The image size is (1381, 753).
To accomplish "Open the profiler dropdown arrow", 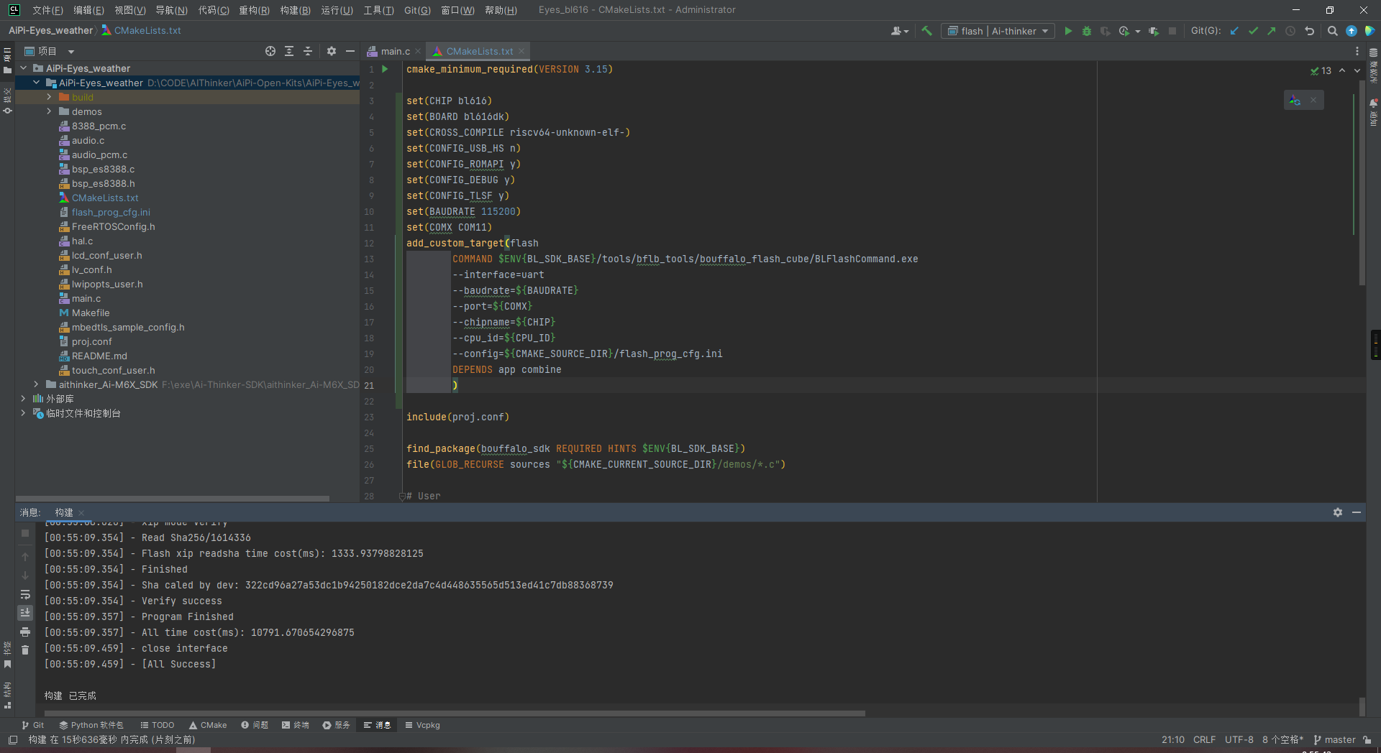I will [1138, 31].
